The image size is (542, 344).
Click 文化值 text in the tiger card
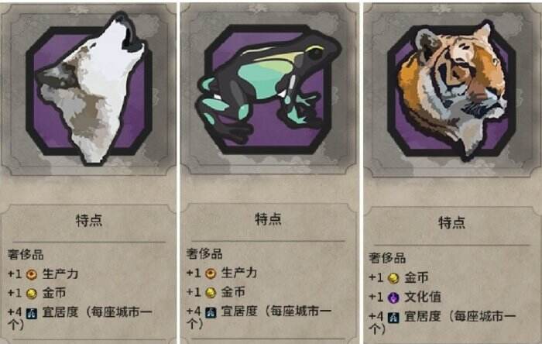pos(423,297)
